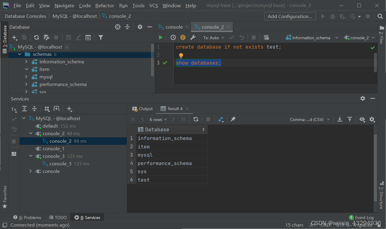Expand the performance_schema schema node
386x229 pixels.
click(x=27, y=84)
